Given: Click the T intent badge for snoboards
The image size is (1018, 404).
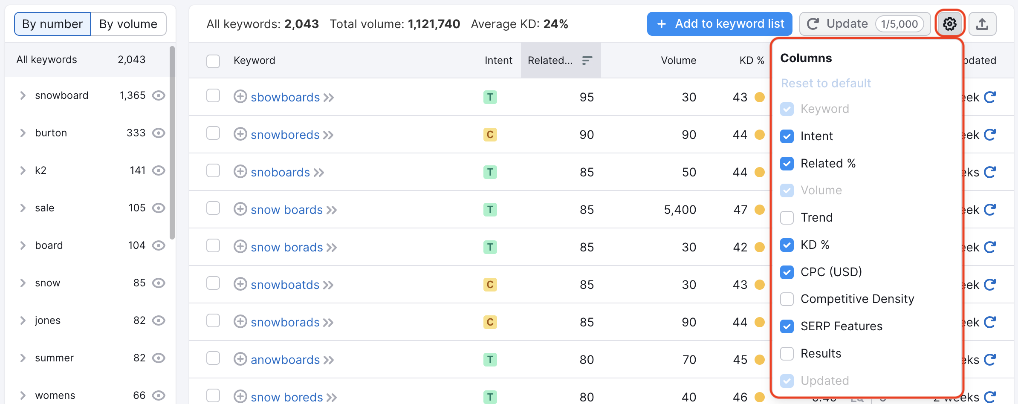Looking at the screenshot, I should click(x=490, y=172).
